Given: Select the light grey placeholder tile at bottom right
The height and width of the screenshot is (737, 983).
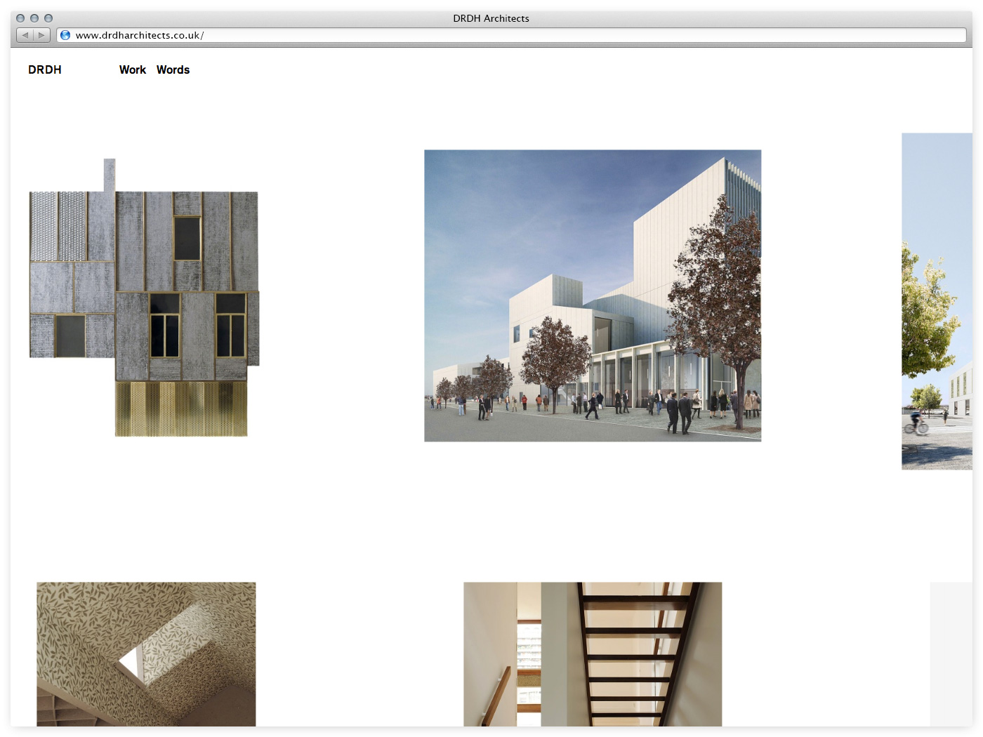Looking at the screenshot, I should point(951,653).
